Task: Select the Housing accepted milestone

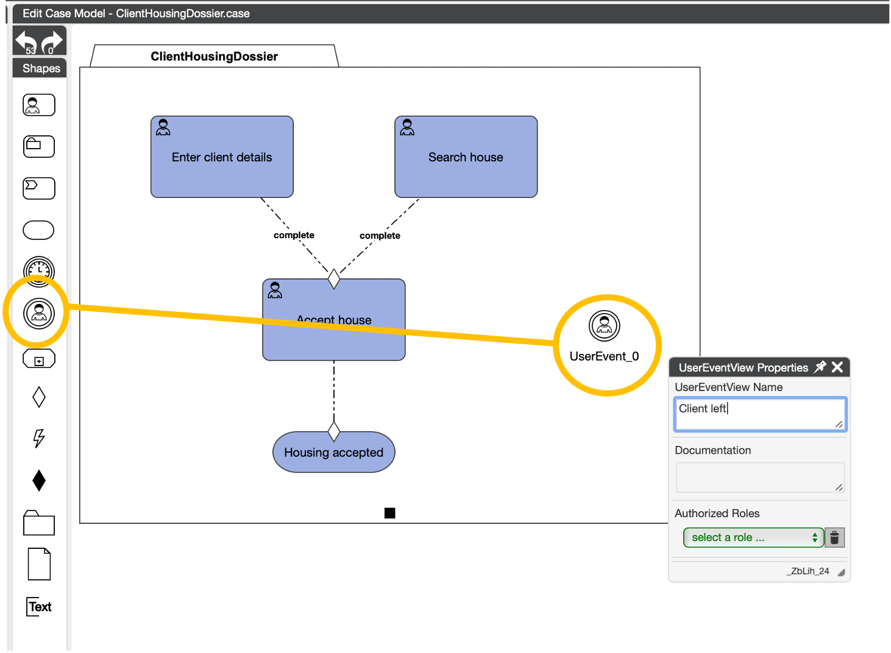Action: point(333,453)
